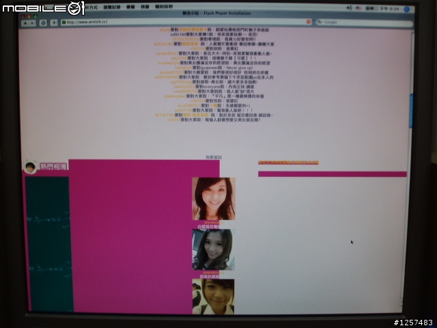Click the avatar icon beside 熱門相簿
437x328 pixels.
tap(30, 167)
